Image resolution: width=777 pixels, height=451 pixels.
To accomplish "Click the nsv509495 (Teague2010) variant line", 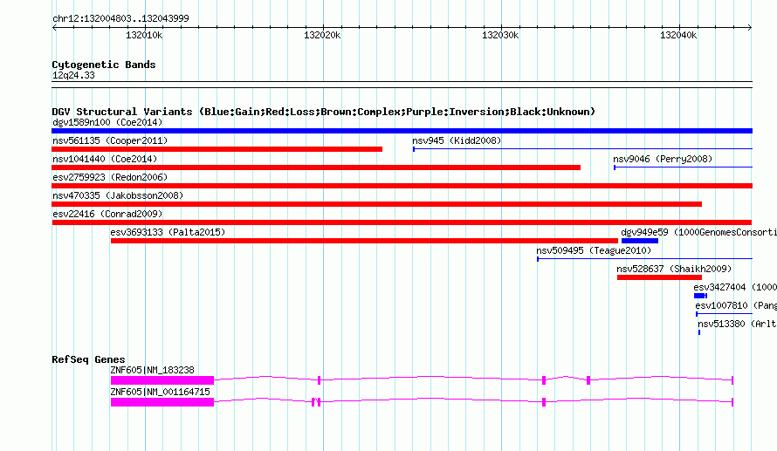I will tap(644, 259).
